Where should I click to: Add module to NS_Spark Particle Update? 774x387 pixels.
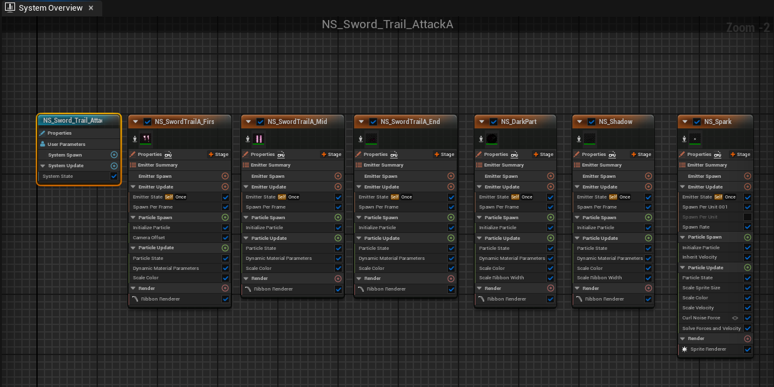click(x=747, y=268)
